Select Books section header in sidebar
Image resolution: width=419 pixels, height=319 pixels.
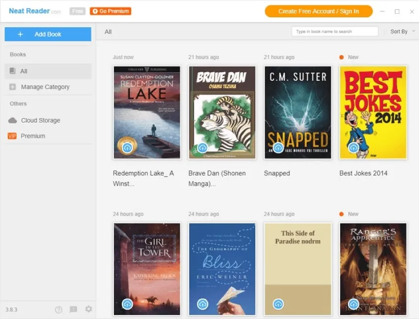coord(17,54)
